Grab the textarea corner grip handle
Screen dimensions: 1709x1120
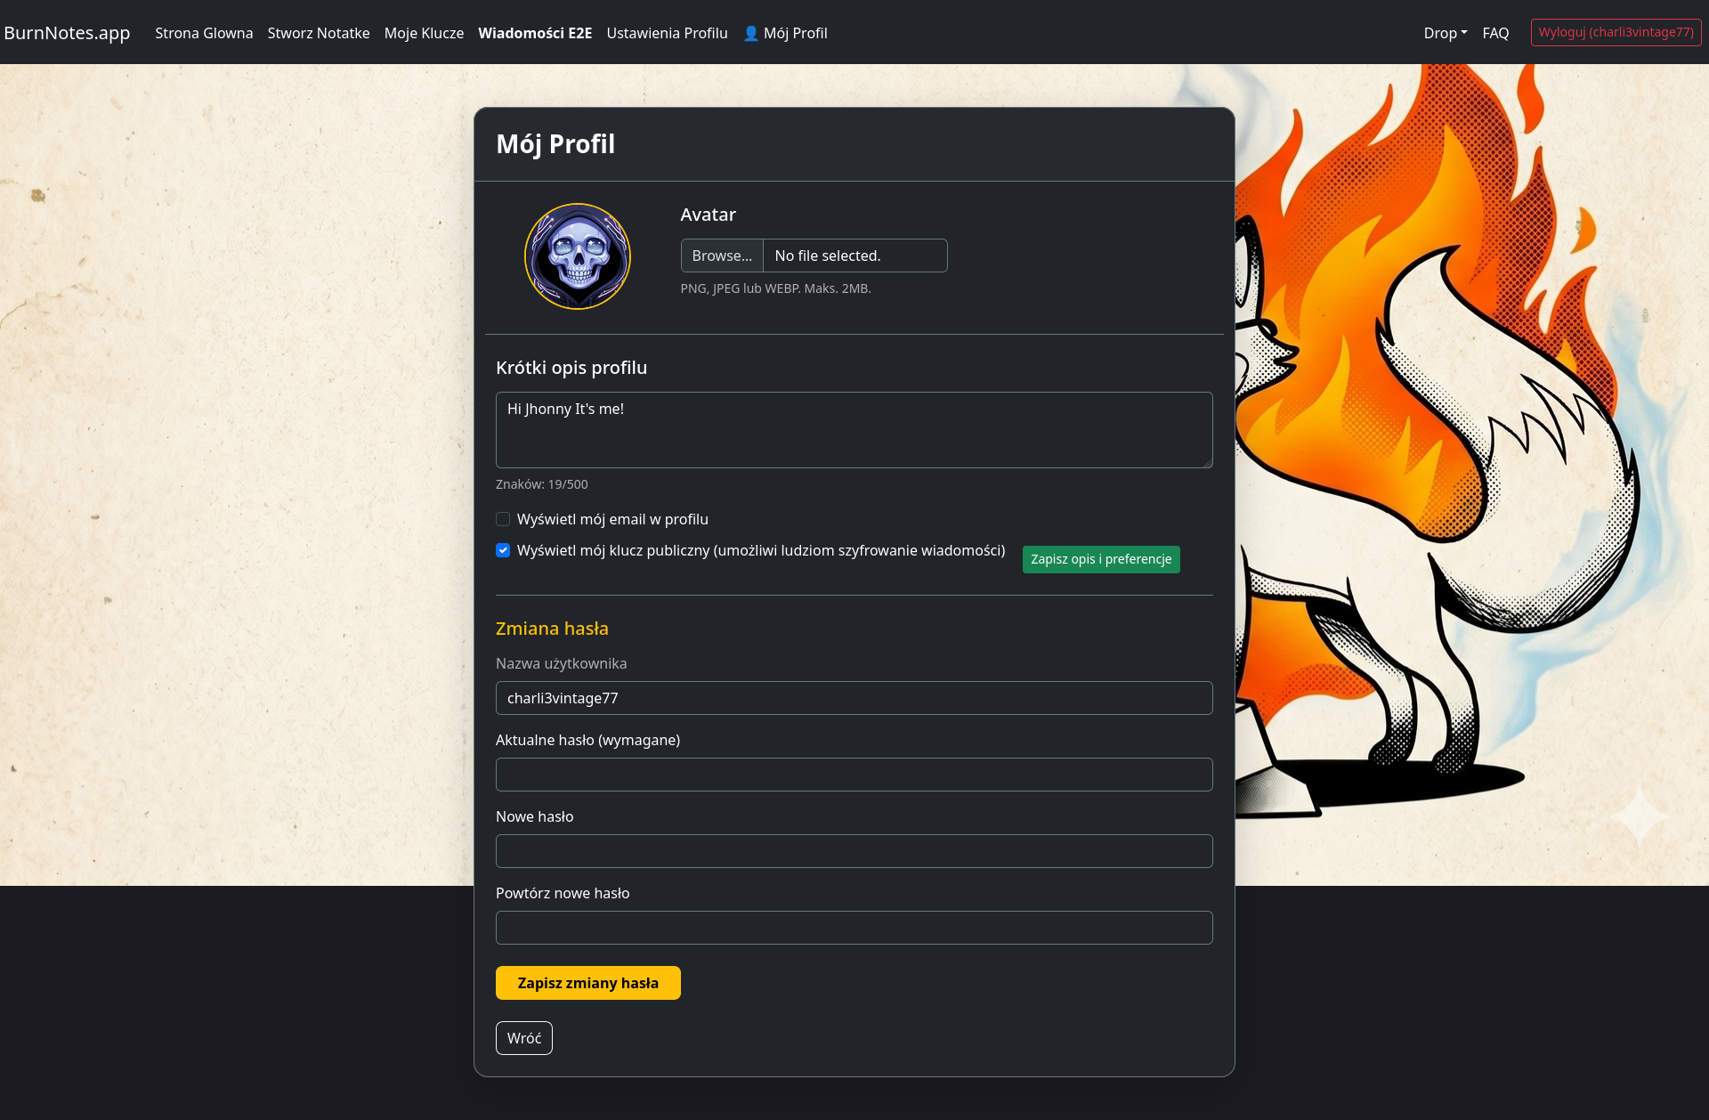click(x=1207, y=462)
